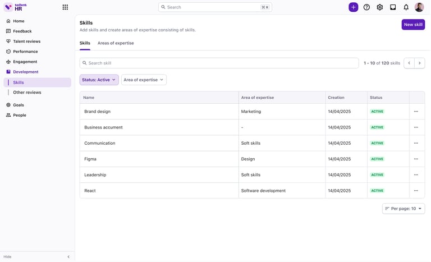Open the apps grid launcher icon
Screen dimensions: 431x262
pyautogui.click(x=65, y=7)
